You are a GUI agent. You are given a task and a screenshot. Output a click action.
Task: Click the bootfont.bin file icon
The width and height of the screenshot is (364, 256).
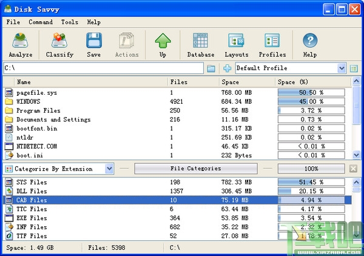[9, 129]
